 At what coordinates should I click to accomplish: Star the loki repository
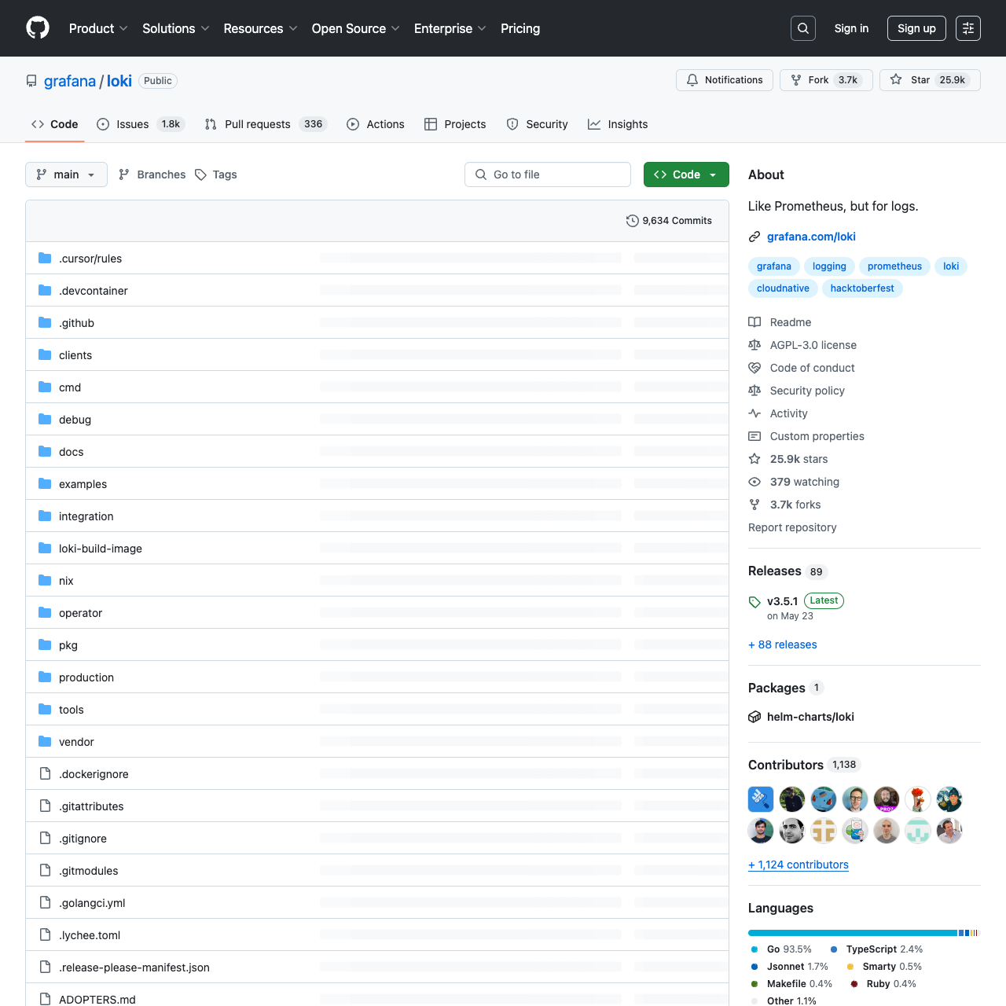coord(930,80)
